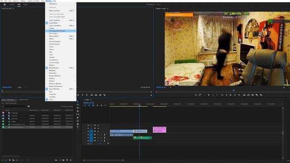The width and height of the screenshot is (290, 163).
Task: Enable voice-over record on the first audio track
Action: [x=105, y=134]
